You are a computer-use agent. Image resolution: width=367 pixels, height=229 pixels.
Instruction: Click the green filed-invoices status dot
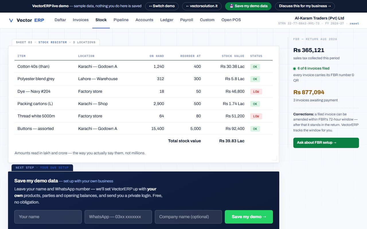[294, 69]
